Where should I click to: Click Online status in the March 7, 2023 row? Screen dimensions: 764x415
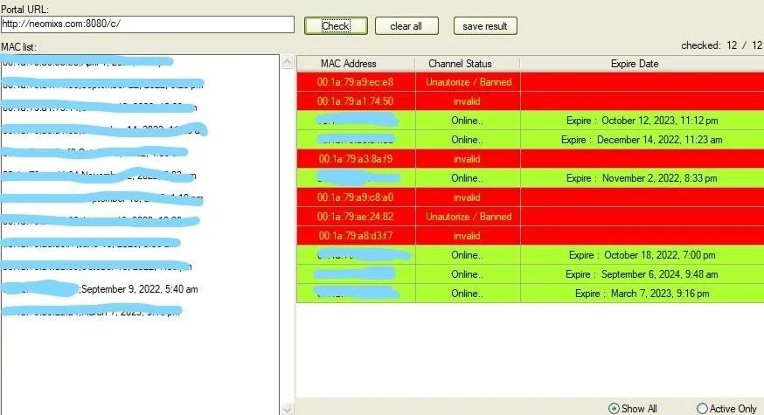pos(467,294)
